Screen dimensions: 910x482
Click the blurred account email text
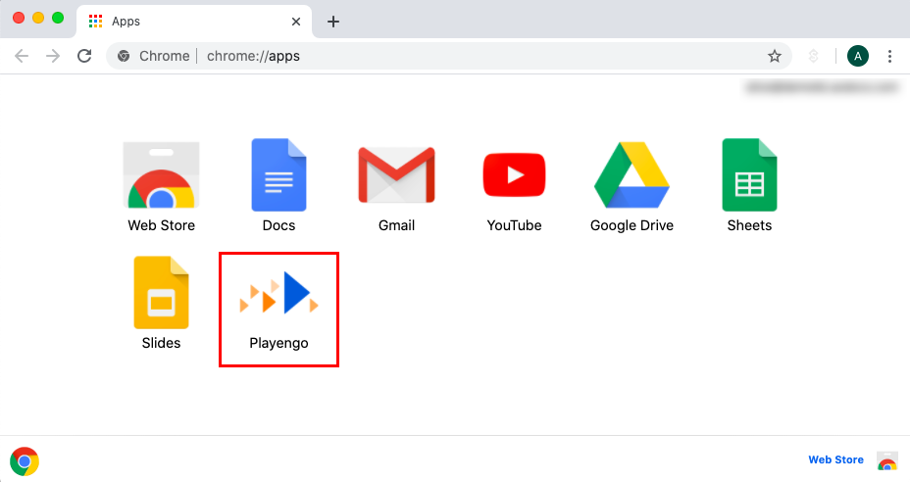click(822, 87)
